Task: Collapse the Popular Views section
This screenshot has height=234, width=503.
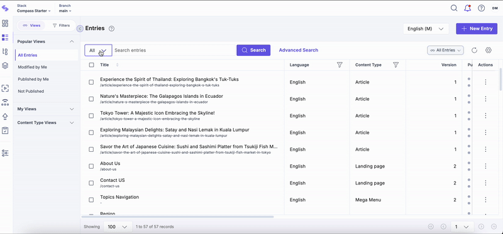Action: pos(72,41)
